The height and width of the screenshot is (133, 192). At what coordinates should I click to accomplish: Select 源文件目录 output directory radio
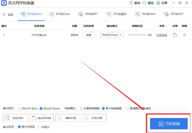(19, 127)
